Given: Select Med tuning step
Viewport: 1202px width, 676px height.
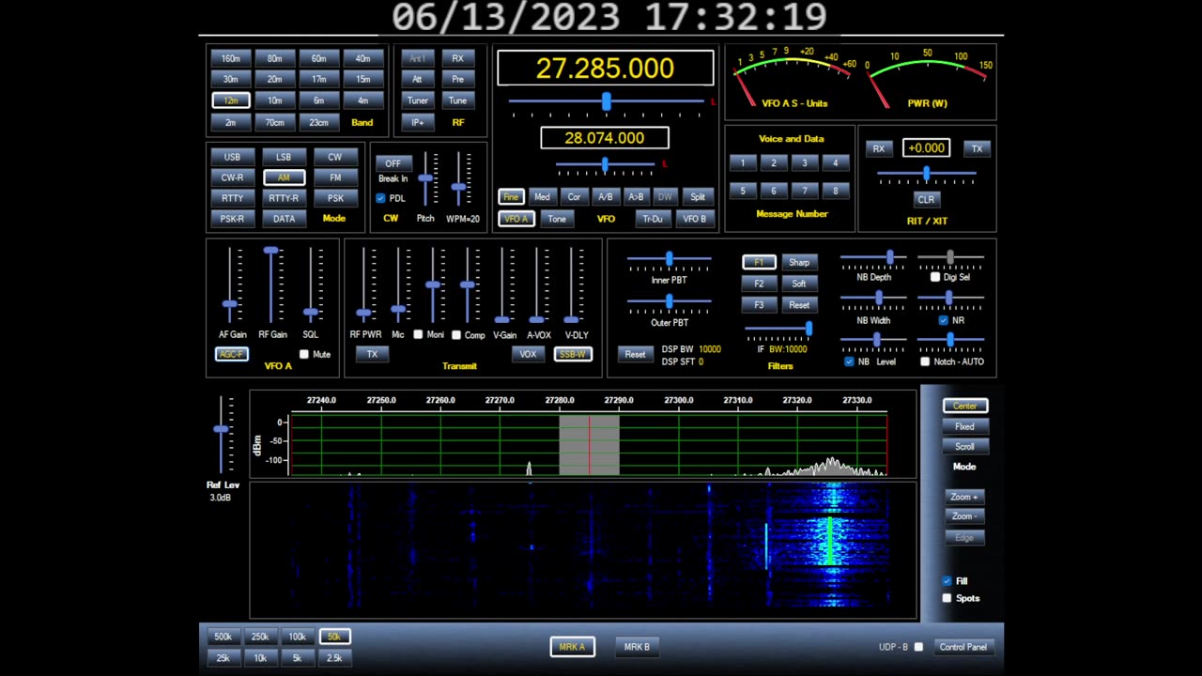Looking at the screenshot, I should (542, 196).
